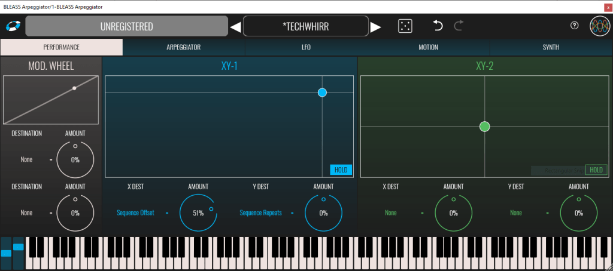Go to the previous preset arrow
Screen dimensions: 613x271
(x=235, y=27)
